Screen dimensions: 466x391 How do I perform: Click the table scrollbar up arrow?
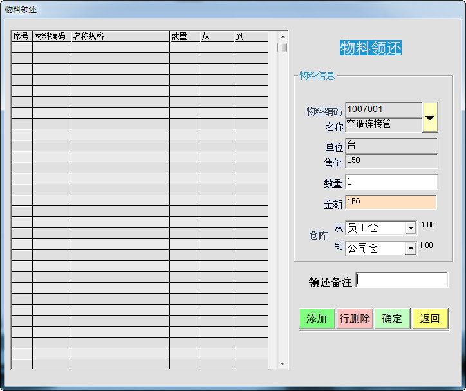coord(283,37)
